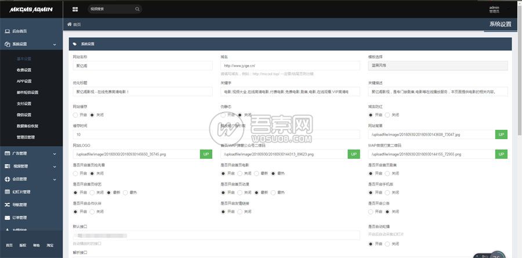Click the tag icon beside 系统设置 panel title
This screenshot has width=522, height=258.
click(x=74, y=43)
